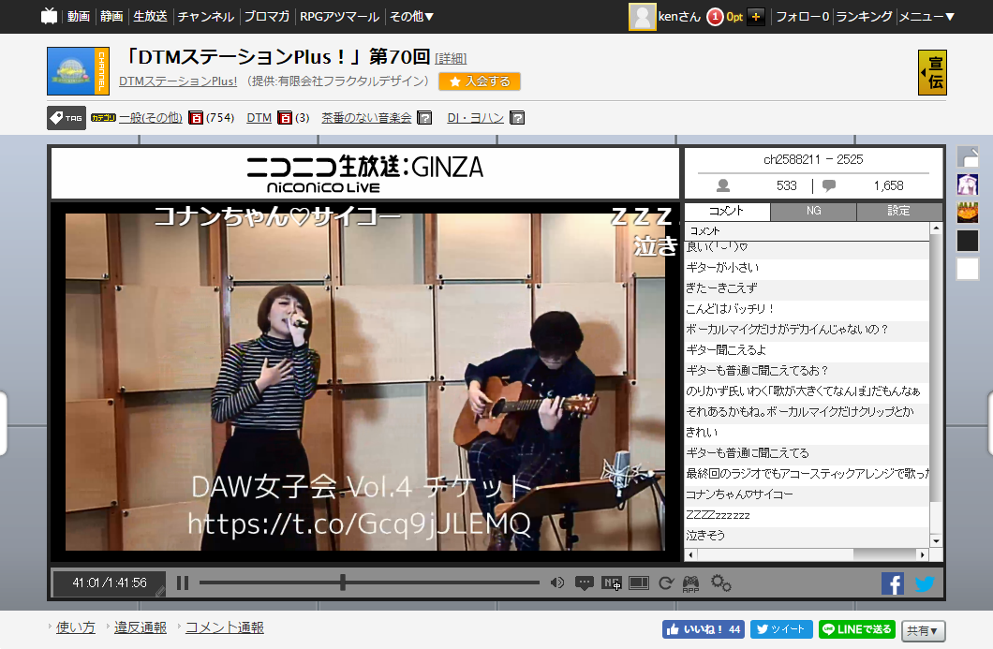The image size is (993, 649).
Task: Open the red notification badge
Action: coord(715,17)
